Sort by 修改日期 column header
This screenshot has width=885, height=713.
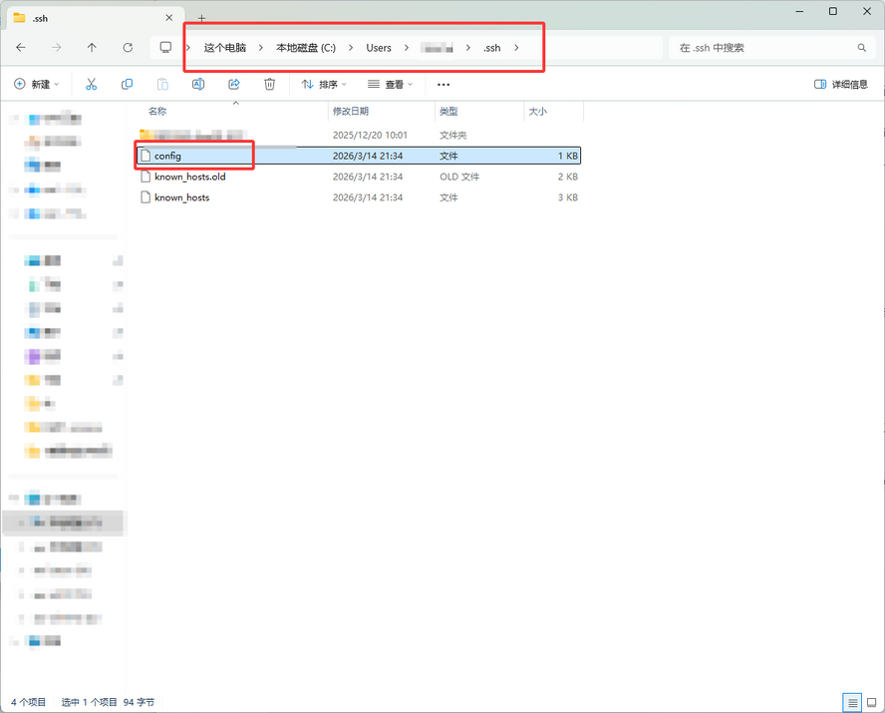(351, 112)
